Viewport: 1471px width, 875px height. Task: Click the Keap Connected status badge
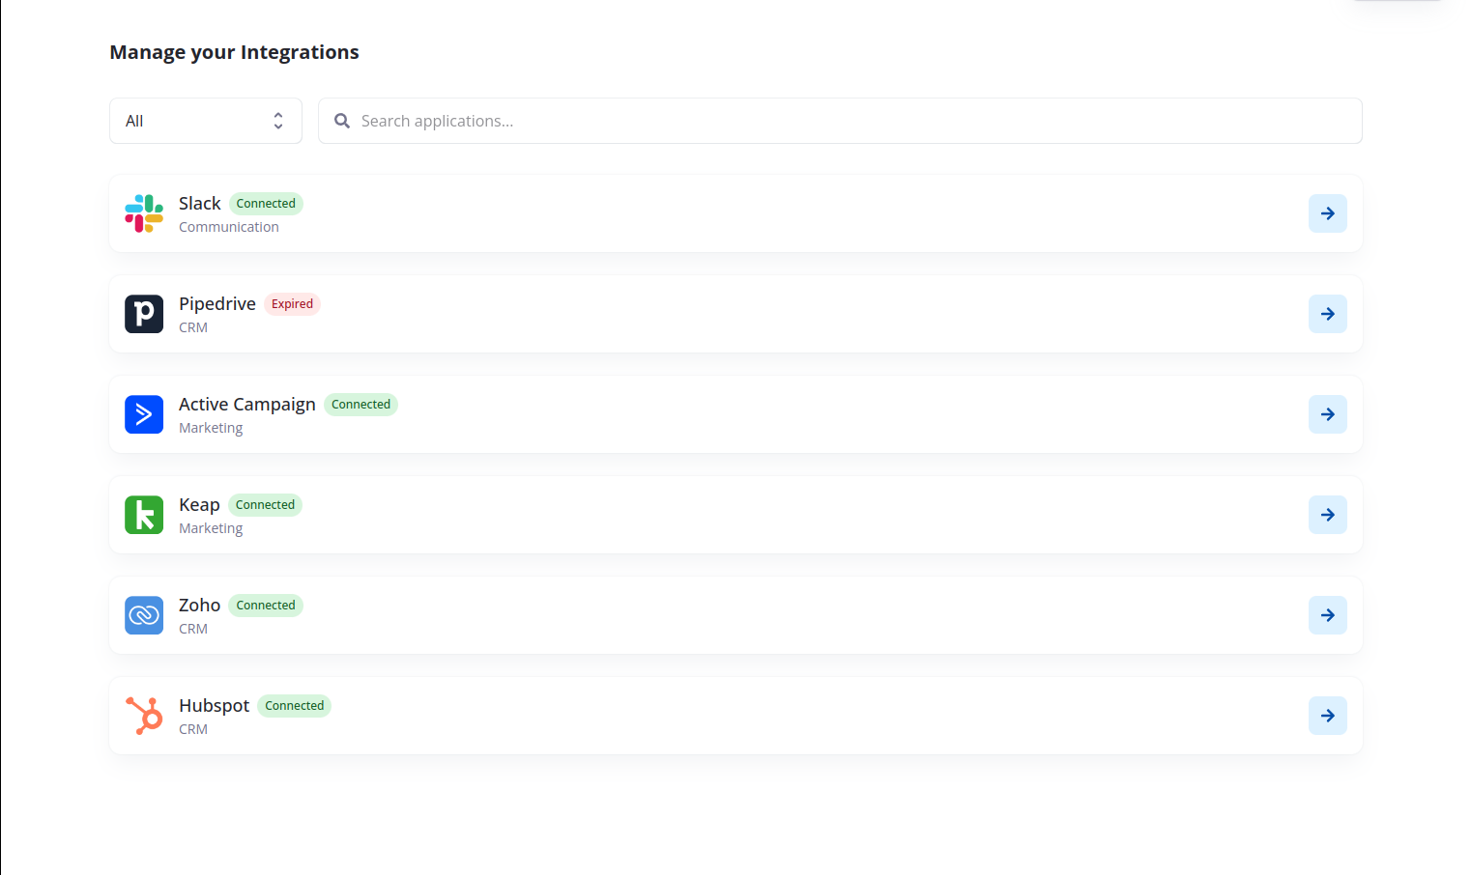tap(265, 505)
